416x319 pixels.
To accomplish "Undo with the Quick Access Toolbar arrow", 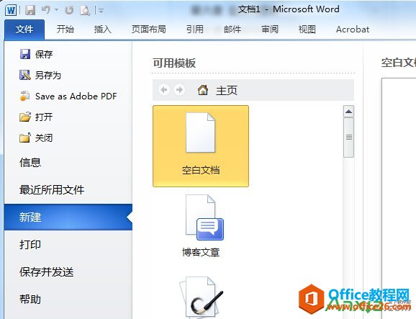I will pos(46,10).
